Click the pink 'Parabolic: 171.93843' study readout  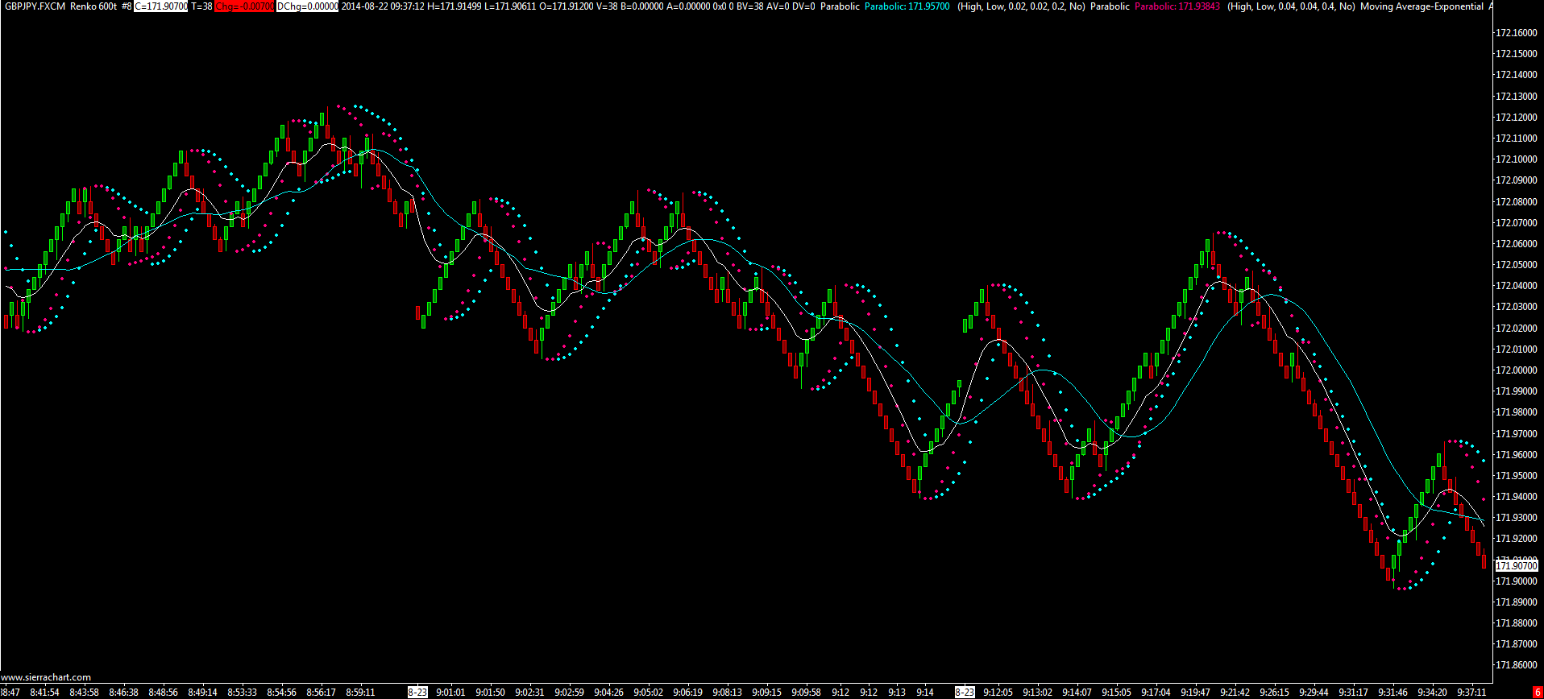1177,6
